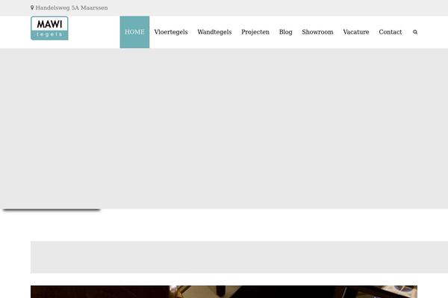Go to the Projecten page
The height and width of the screenshot is (298, 448).
[x=255, y=32]
